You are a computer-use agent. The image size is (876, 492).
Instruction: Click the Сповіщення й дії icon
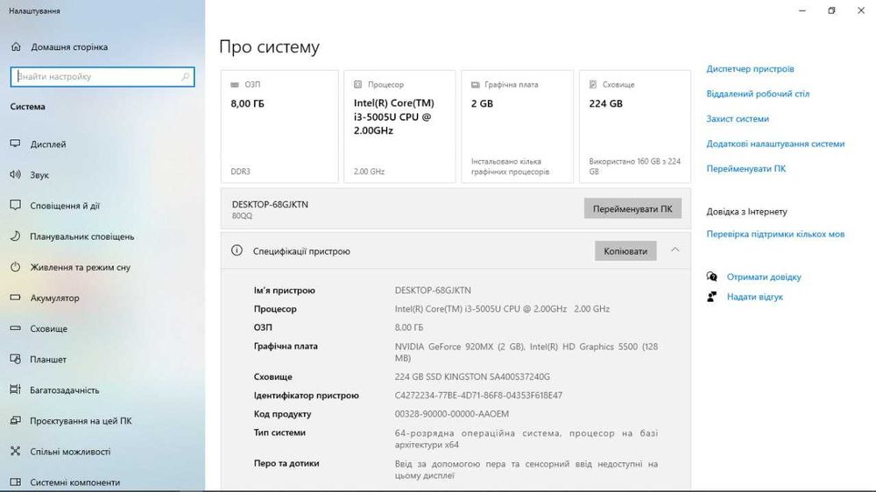(16, 206)
